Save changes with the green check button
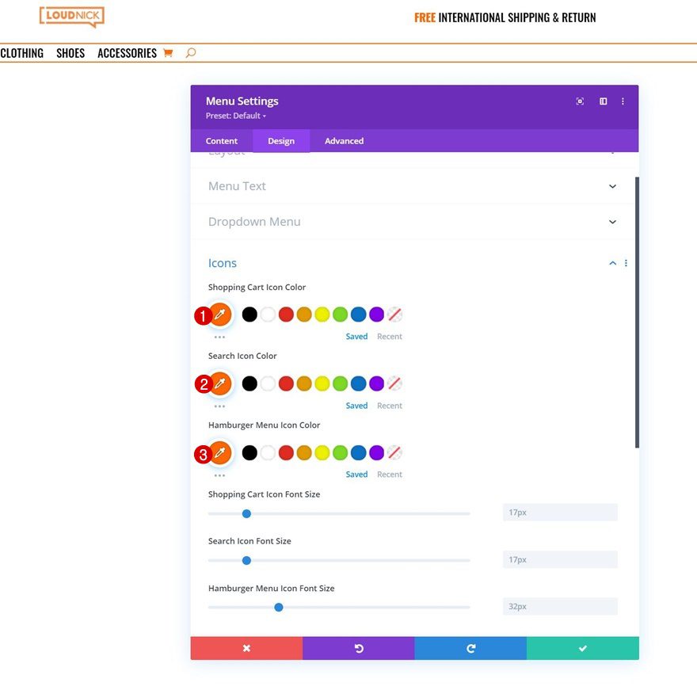The height and width of the screenshot is (690, 697). (583, 647)
